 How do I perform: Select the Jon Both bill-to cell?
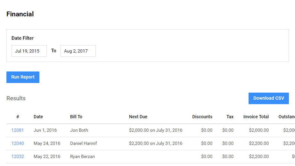pyautogui.click(x=79, y=130)
